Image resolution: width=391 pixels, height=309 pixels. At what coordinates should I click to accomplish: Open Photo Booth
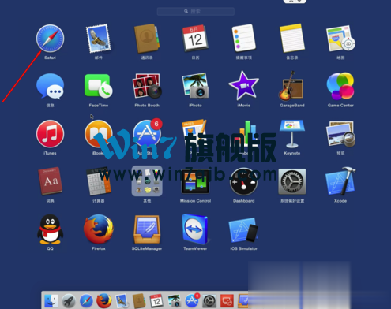tap(147, 86)
